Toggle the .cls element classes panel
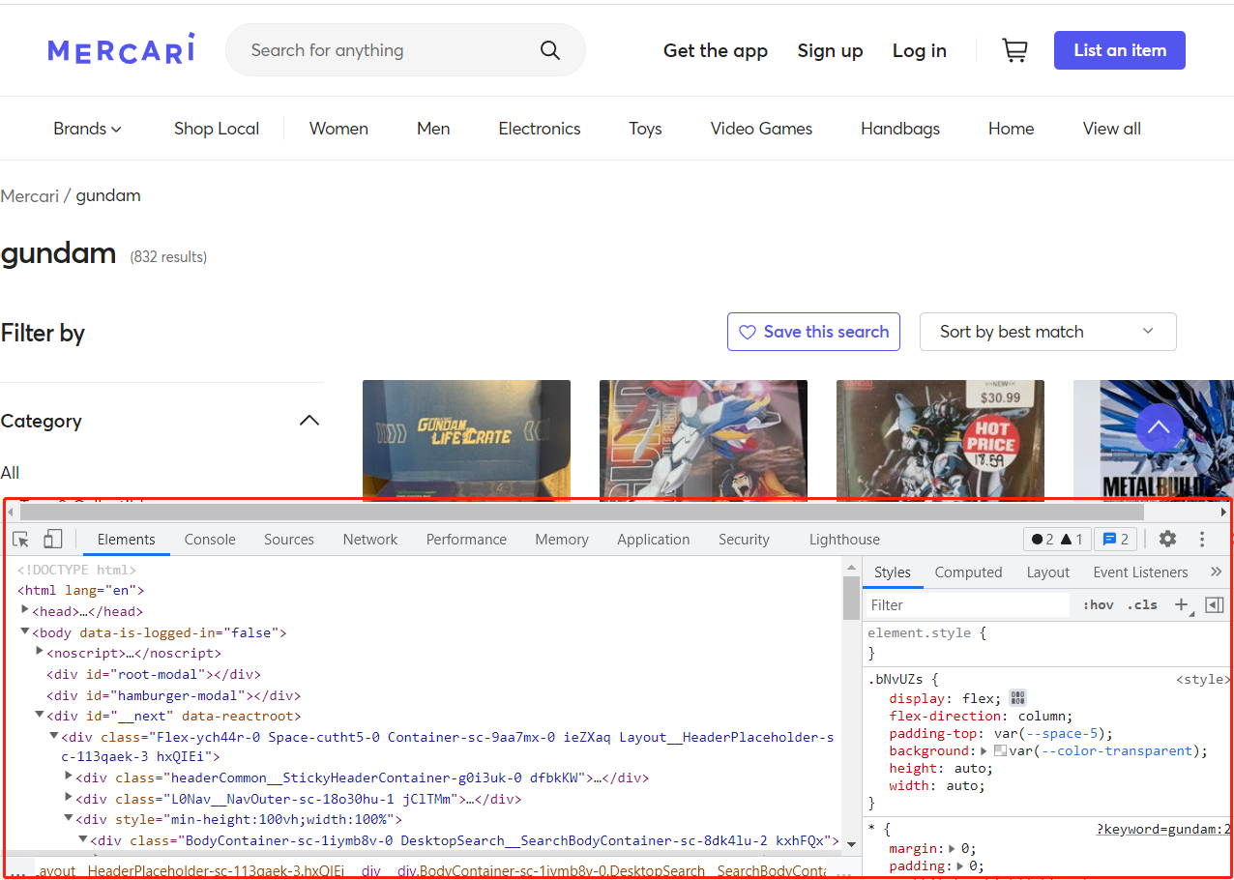The image size is (1234, 880). pos(1144,605)
